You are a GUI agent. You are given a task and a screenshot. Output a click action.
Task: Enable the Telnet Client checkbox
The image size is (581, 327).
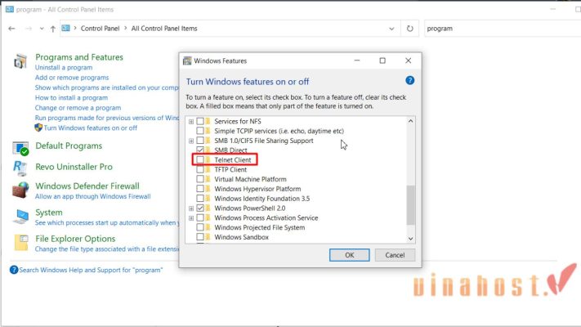pyautogui.click(x=200, y=159)
